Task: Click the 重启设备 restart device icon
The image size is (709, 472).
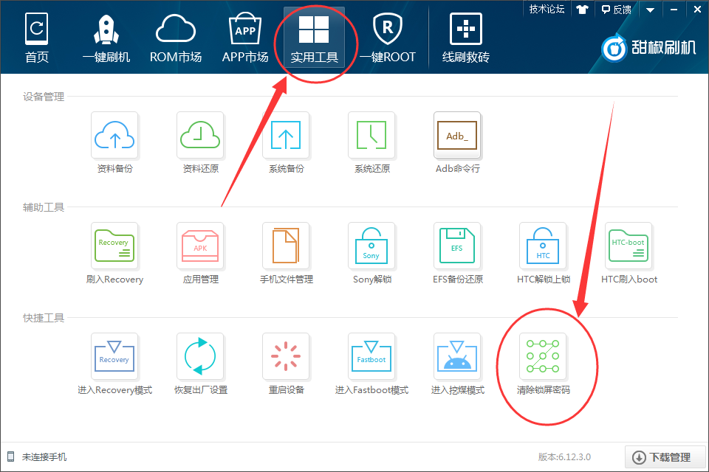Action: (x=286, y=356)
